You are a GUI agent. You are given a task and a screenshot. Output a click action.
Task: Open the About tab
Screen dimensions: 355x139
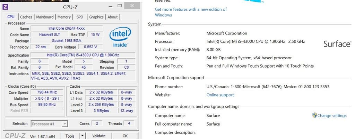(113, 17)
